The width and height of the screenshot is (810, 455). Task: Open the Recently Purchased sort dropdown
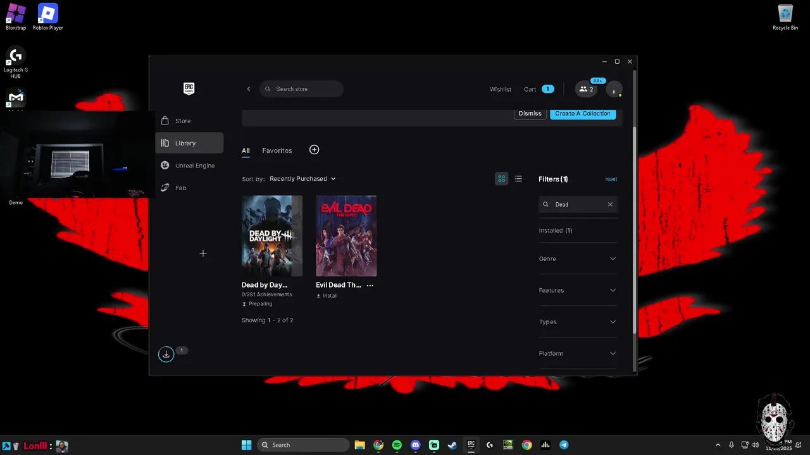click(302, 179)
